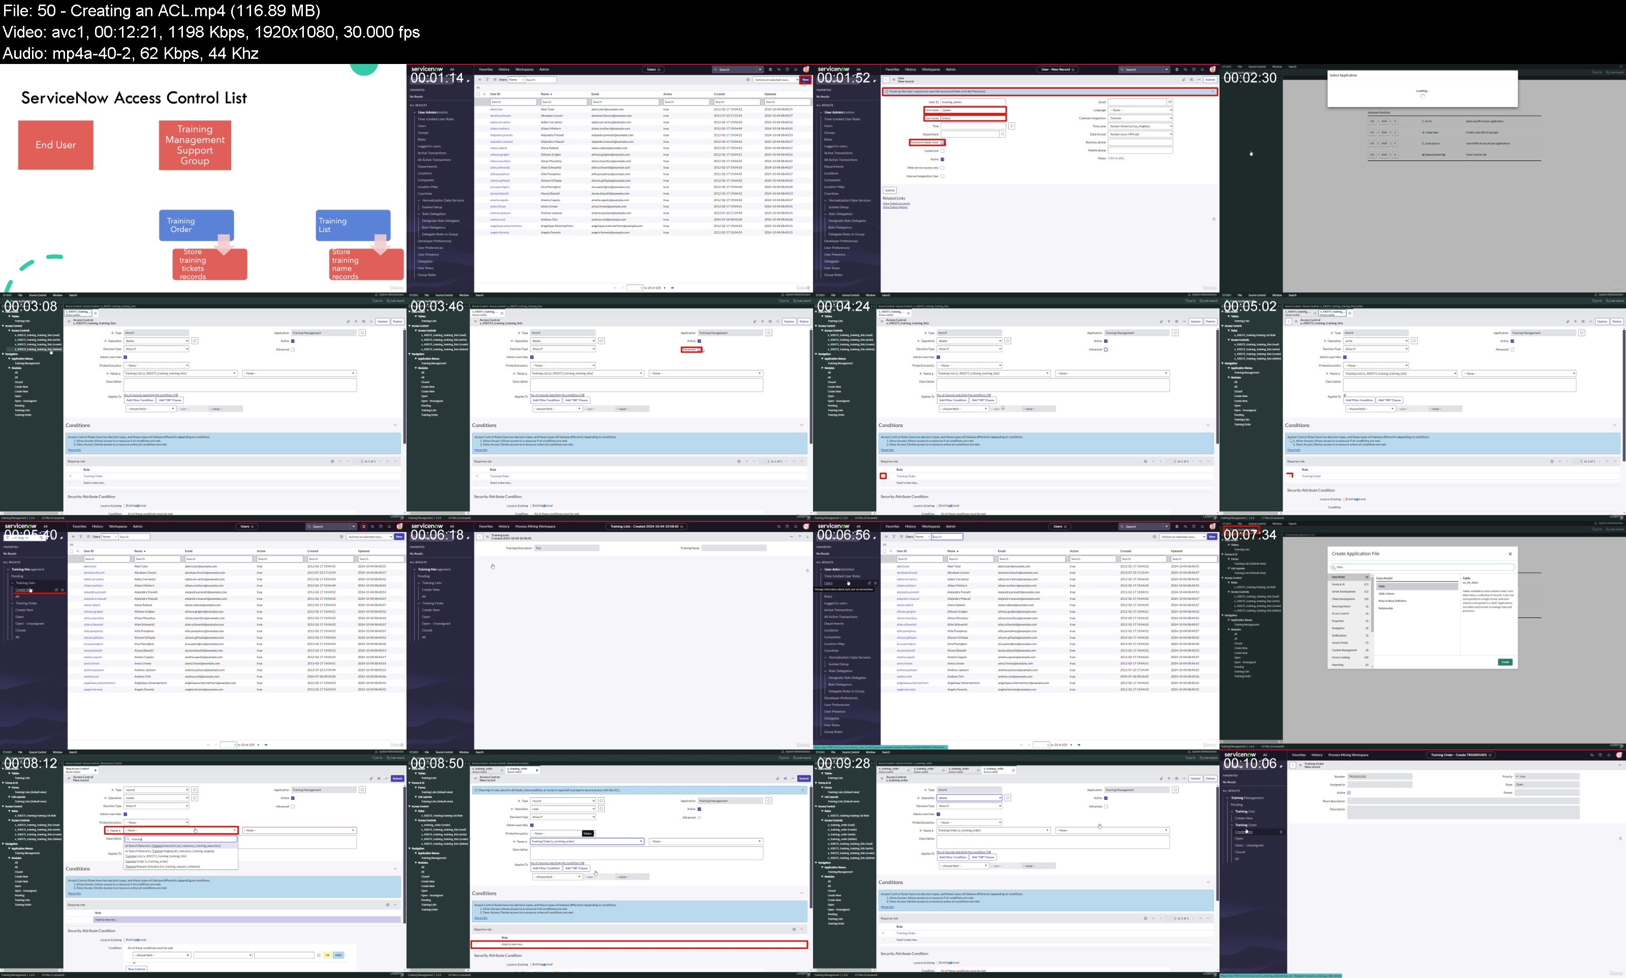
Task: Delete Training Order role row in 00:03:08
Action: click(71, 476)
